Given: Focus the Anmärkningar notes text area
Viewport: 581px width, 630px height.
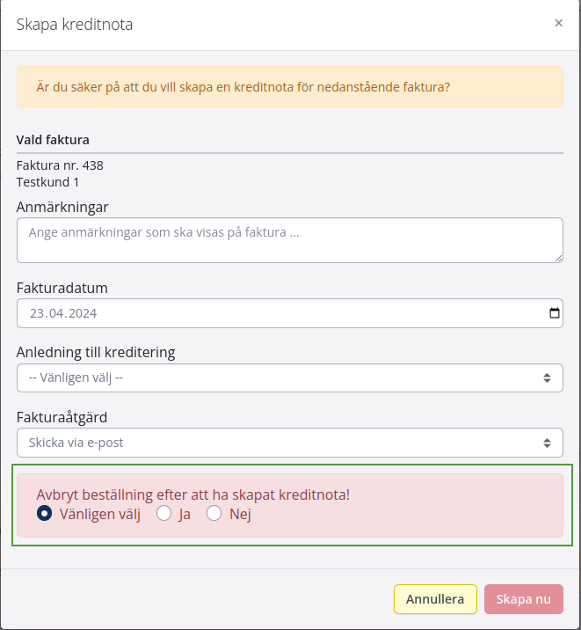Looking at the screenshot, I should tap(289, 240).
